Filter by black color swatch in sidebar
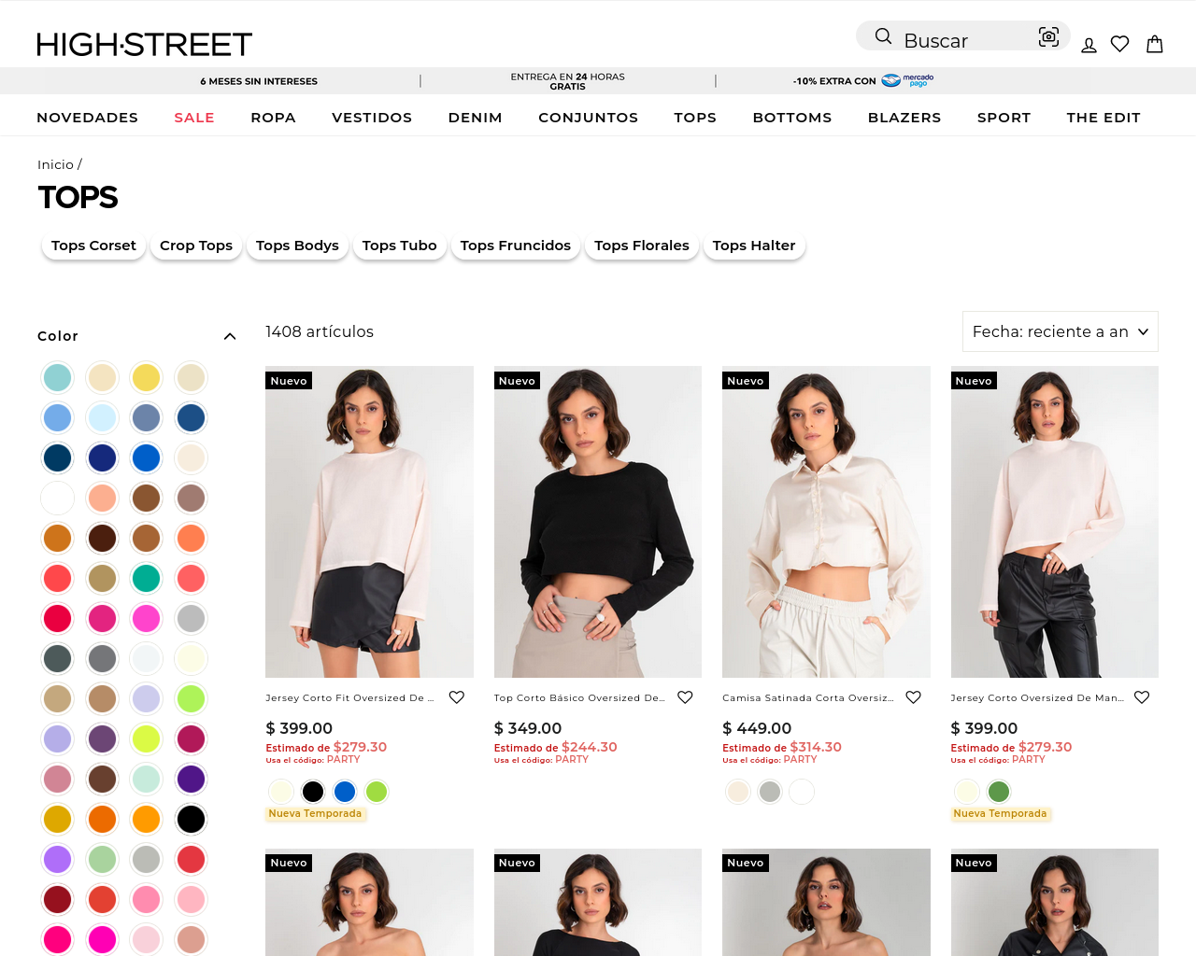 pyautogui.click(x=191, y=819)
